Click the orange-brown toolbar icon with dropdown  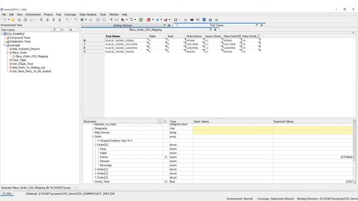123,20
